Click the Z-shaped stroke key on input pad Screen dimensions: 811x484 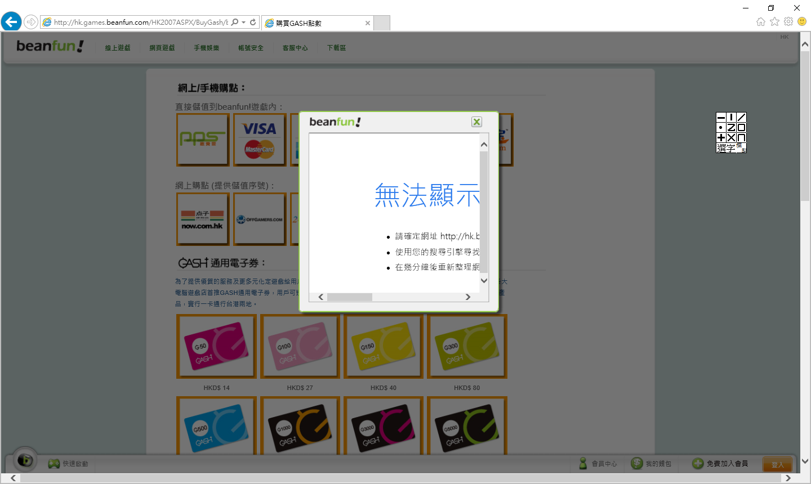pos(731,128)
